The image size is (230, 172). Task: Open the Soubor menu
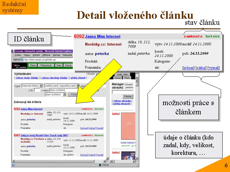(18, 55)
